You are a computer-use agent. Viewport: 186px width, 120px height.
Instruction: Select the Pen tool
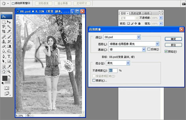pyautogui.click(x=4, y=56)
